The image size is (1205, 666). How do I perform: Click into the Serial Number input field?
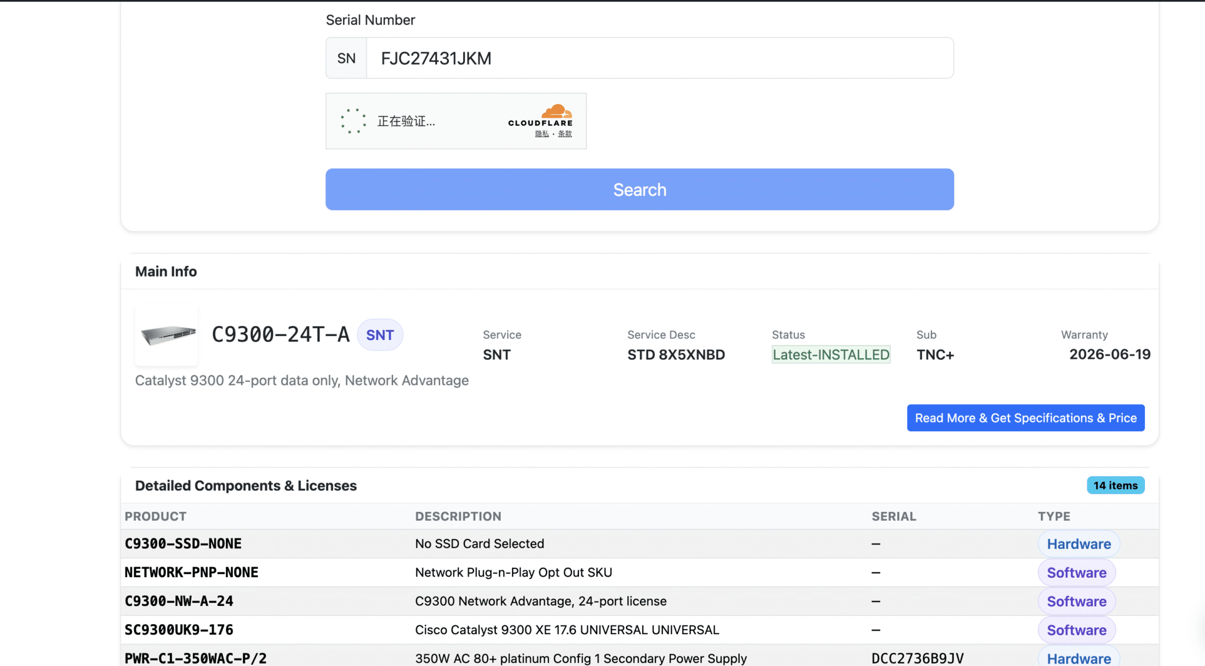click(659, 58)
